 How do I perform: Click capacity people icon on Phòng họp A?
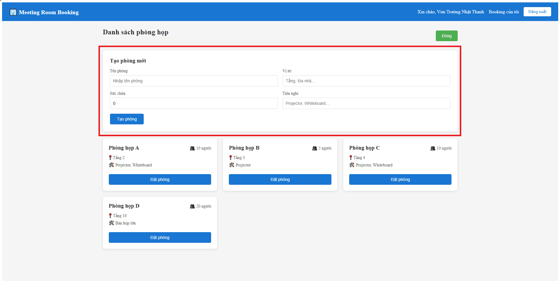point(192,148)
